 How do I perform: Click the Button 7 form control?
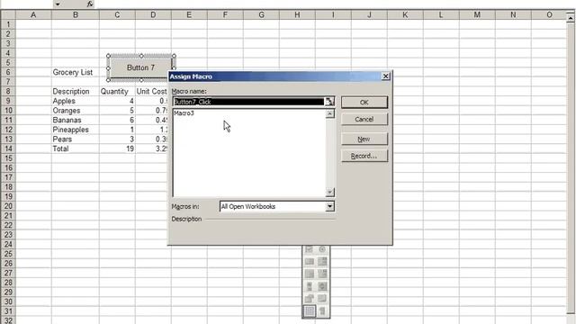coord(140,67)
